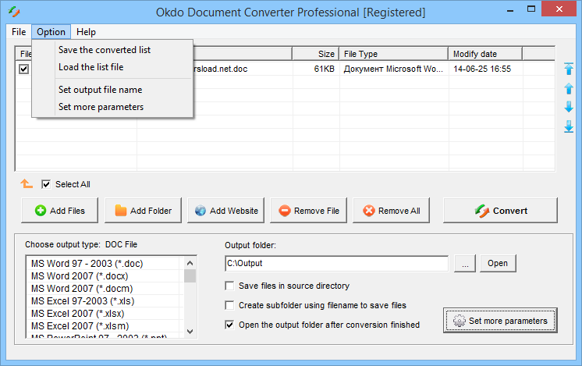The image size is (582, 366).
Task: Select Save the converted list menu item
Action: tap(105, 50)
